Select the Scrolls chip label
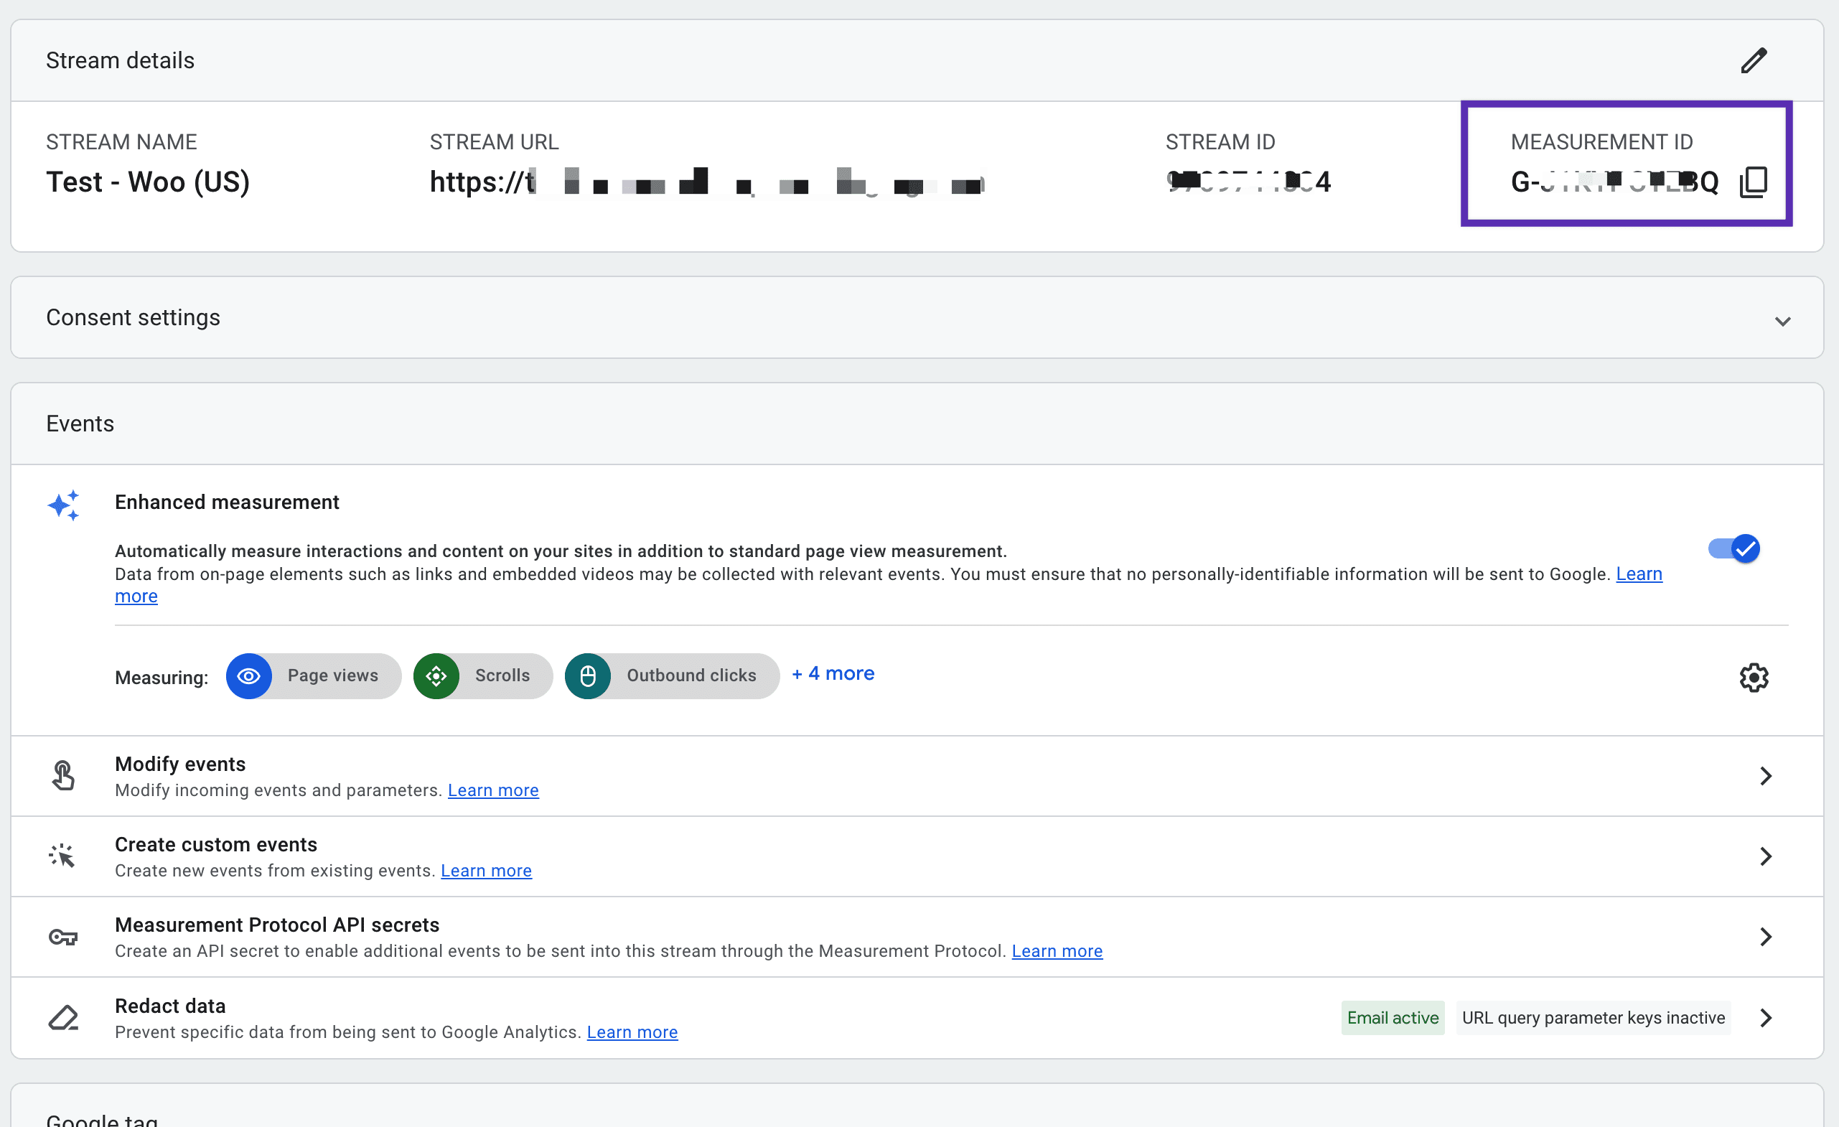The width and height of the screenshot is (1839, 1127). (502, 675)
